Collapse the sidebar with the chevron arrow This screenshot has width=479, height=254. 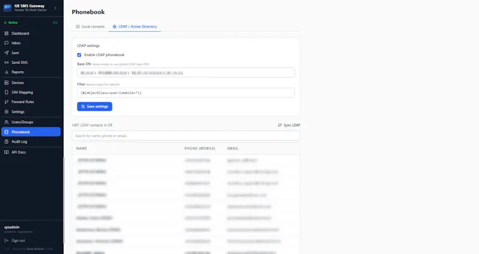55,8
